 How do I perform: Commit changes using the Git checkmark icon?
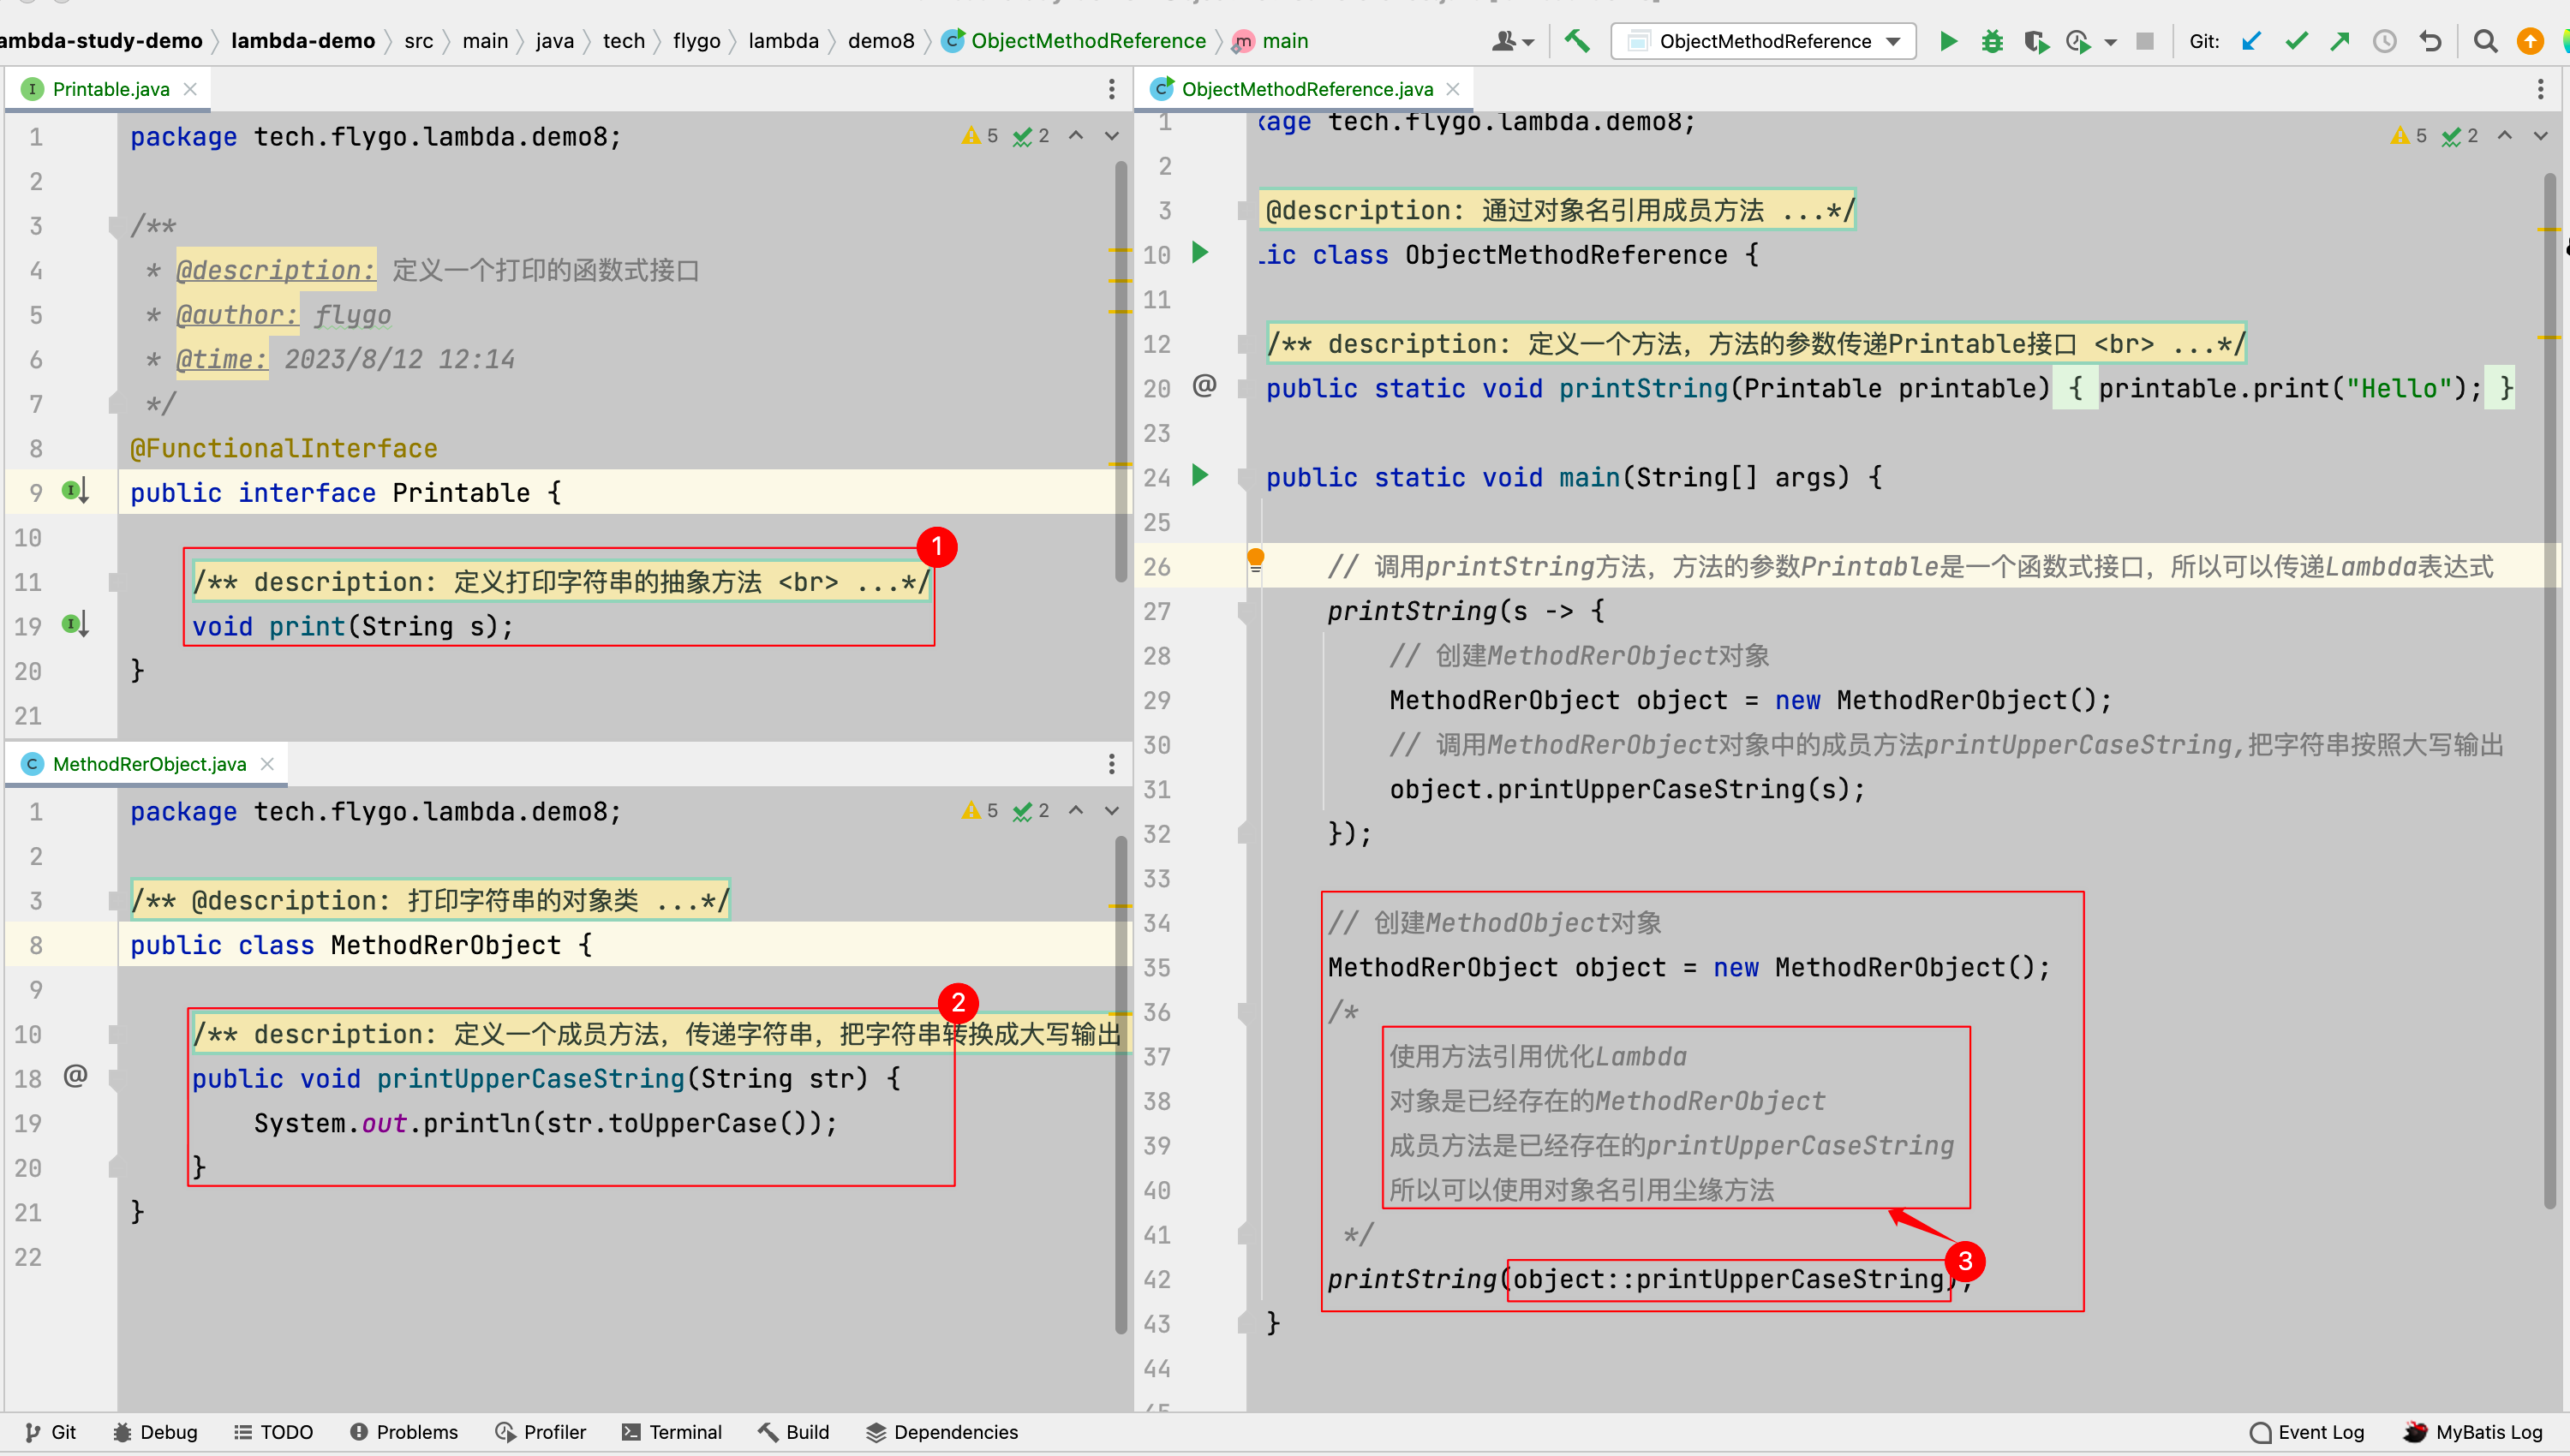[x=2296, y=41]
